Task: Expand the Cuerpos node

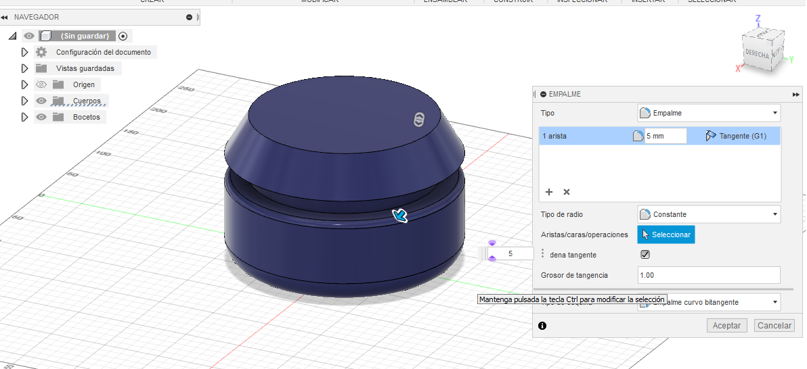Action: click(24, 101)
